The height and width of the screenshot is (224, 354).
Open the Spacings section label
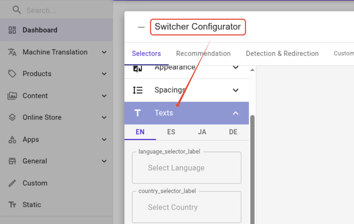(170, 90)
